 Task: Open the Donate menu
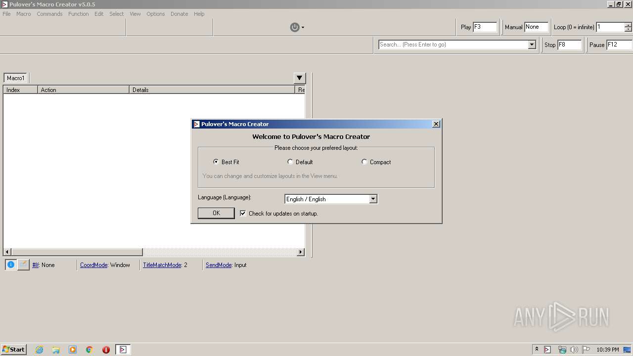pyautogui.click(x=179, y=14)
